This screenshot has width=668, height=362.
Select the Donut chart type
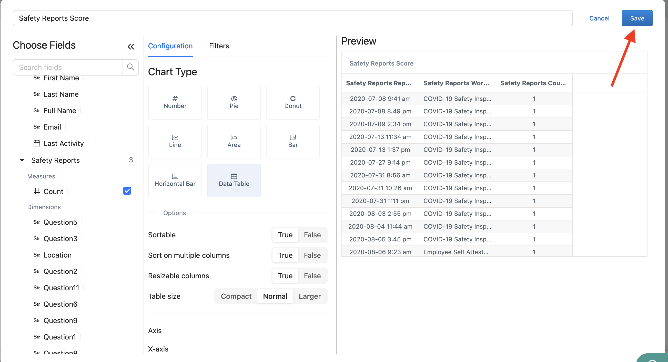click(293, 103)
